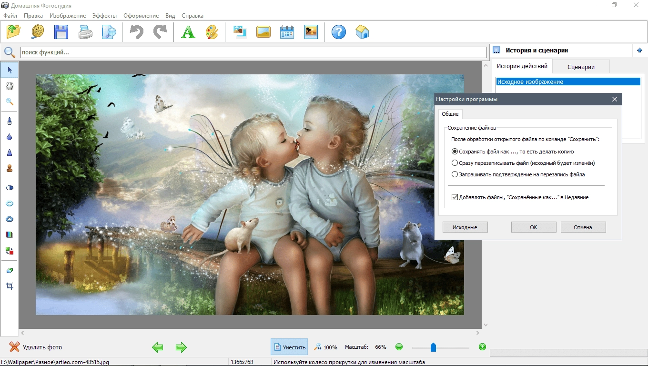Viewport: 648px width, 366px height.
Task: Open help with blue question mark icon
Action: coord(339,32)
